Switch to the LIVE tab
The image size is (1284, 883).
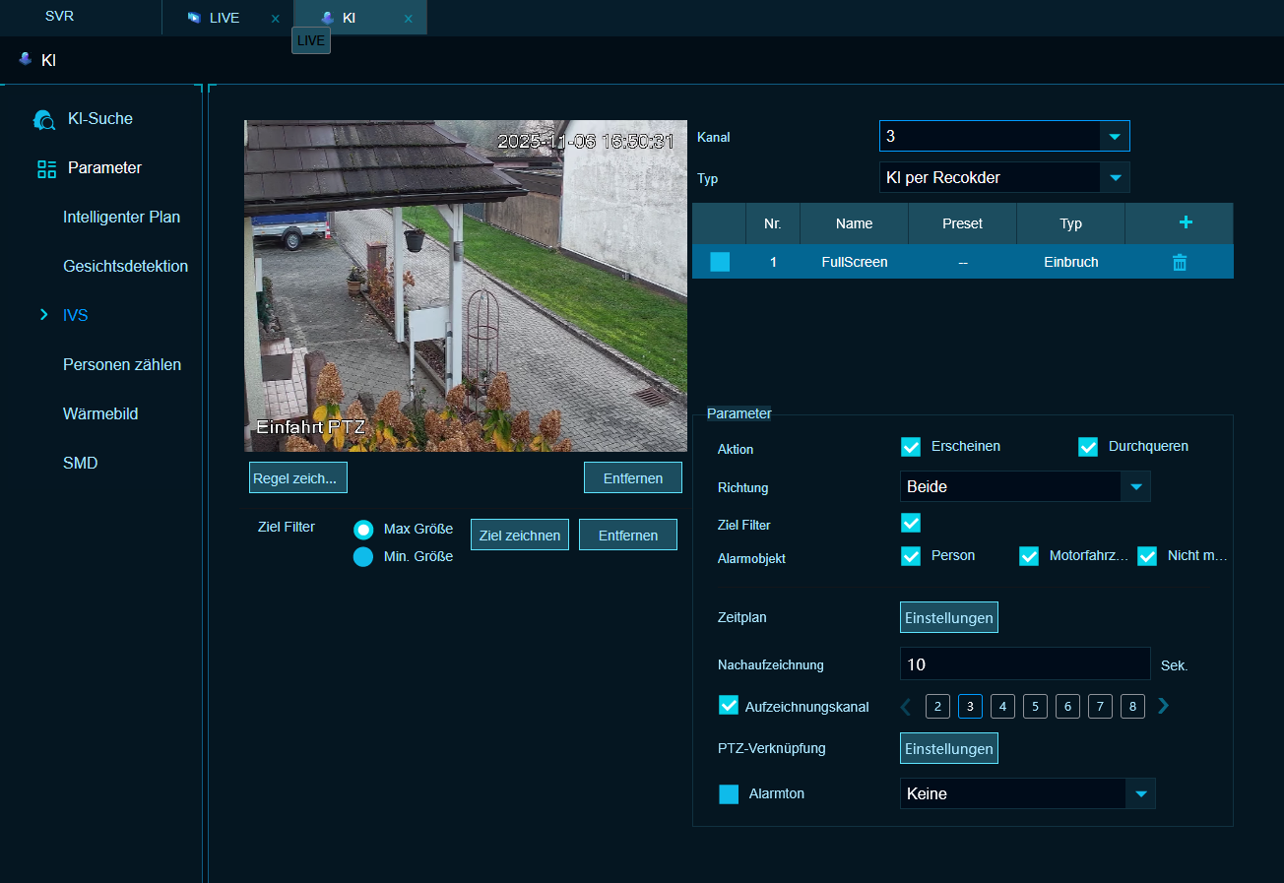[224, 19]
